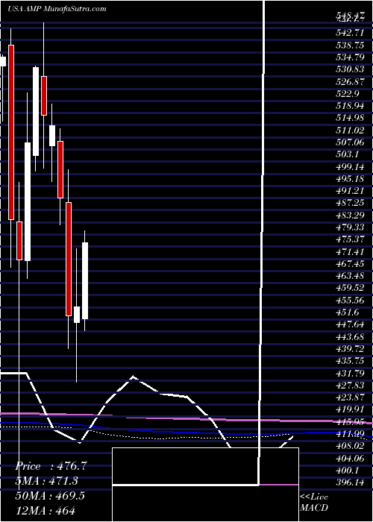The image size is (373, 522).
Task: Click the 518.94 price axis label
Action: pyautogui.click(x=351, y=106)
